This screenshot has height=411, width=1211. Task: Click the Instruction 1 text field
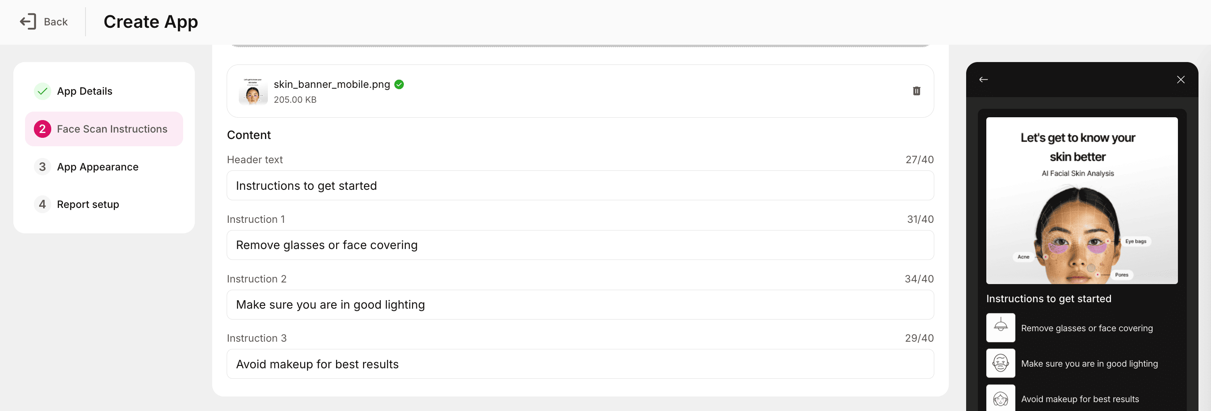pos(580,245)
